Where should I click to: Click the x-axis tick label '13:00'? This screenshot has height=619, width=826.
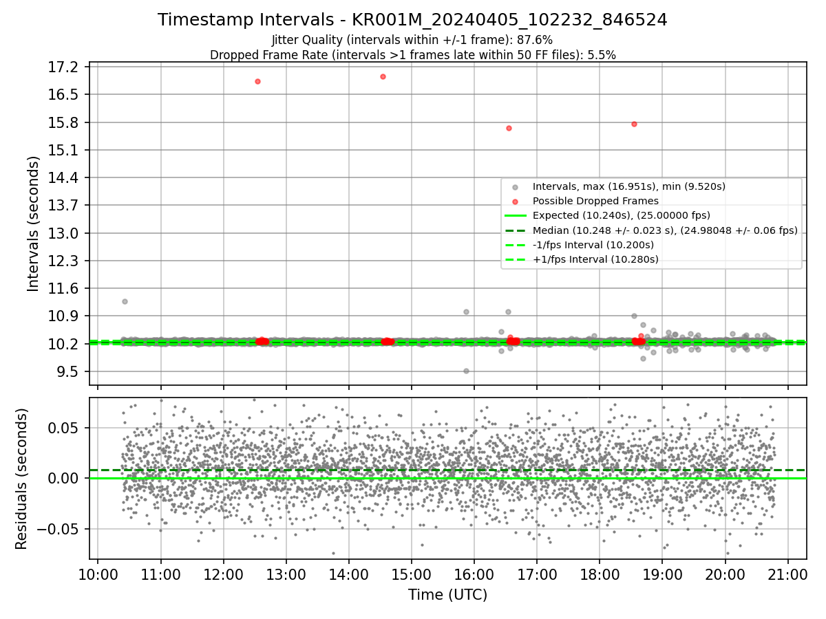point(286,574)
